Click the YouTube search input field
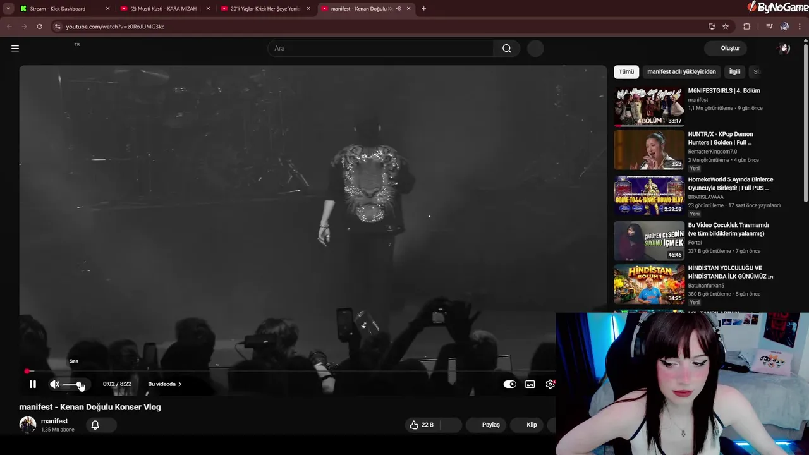 tap(380, 48)
